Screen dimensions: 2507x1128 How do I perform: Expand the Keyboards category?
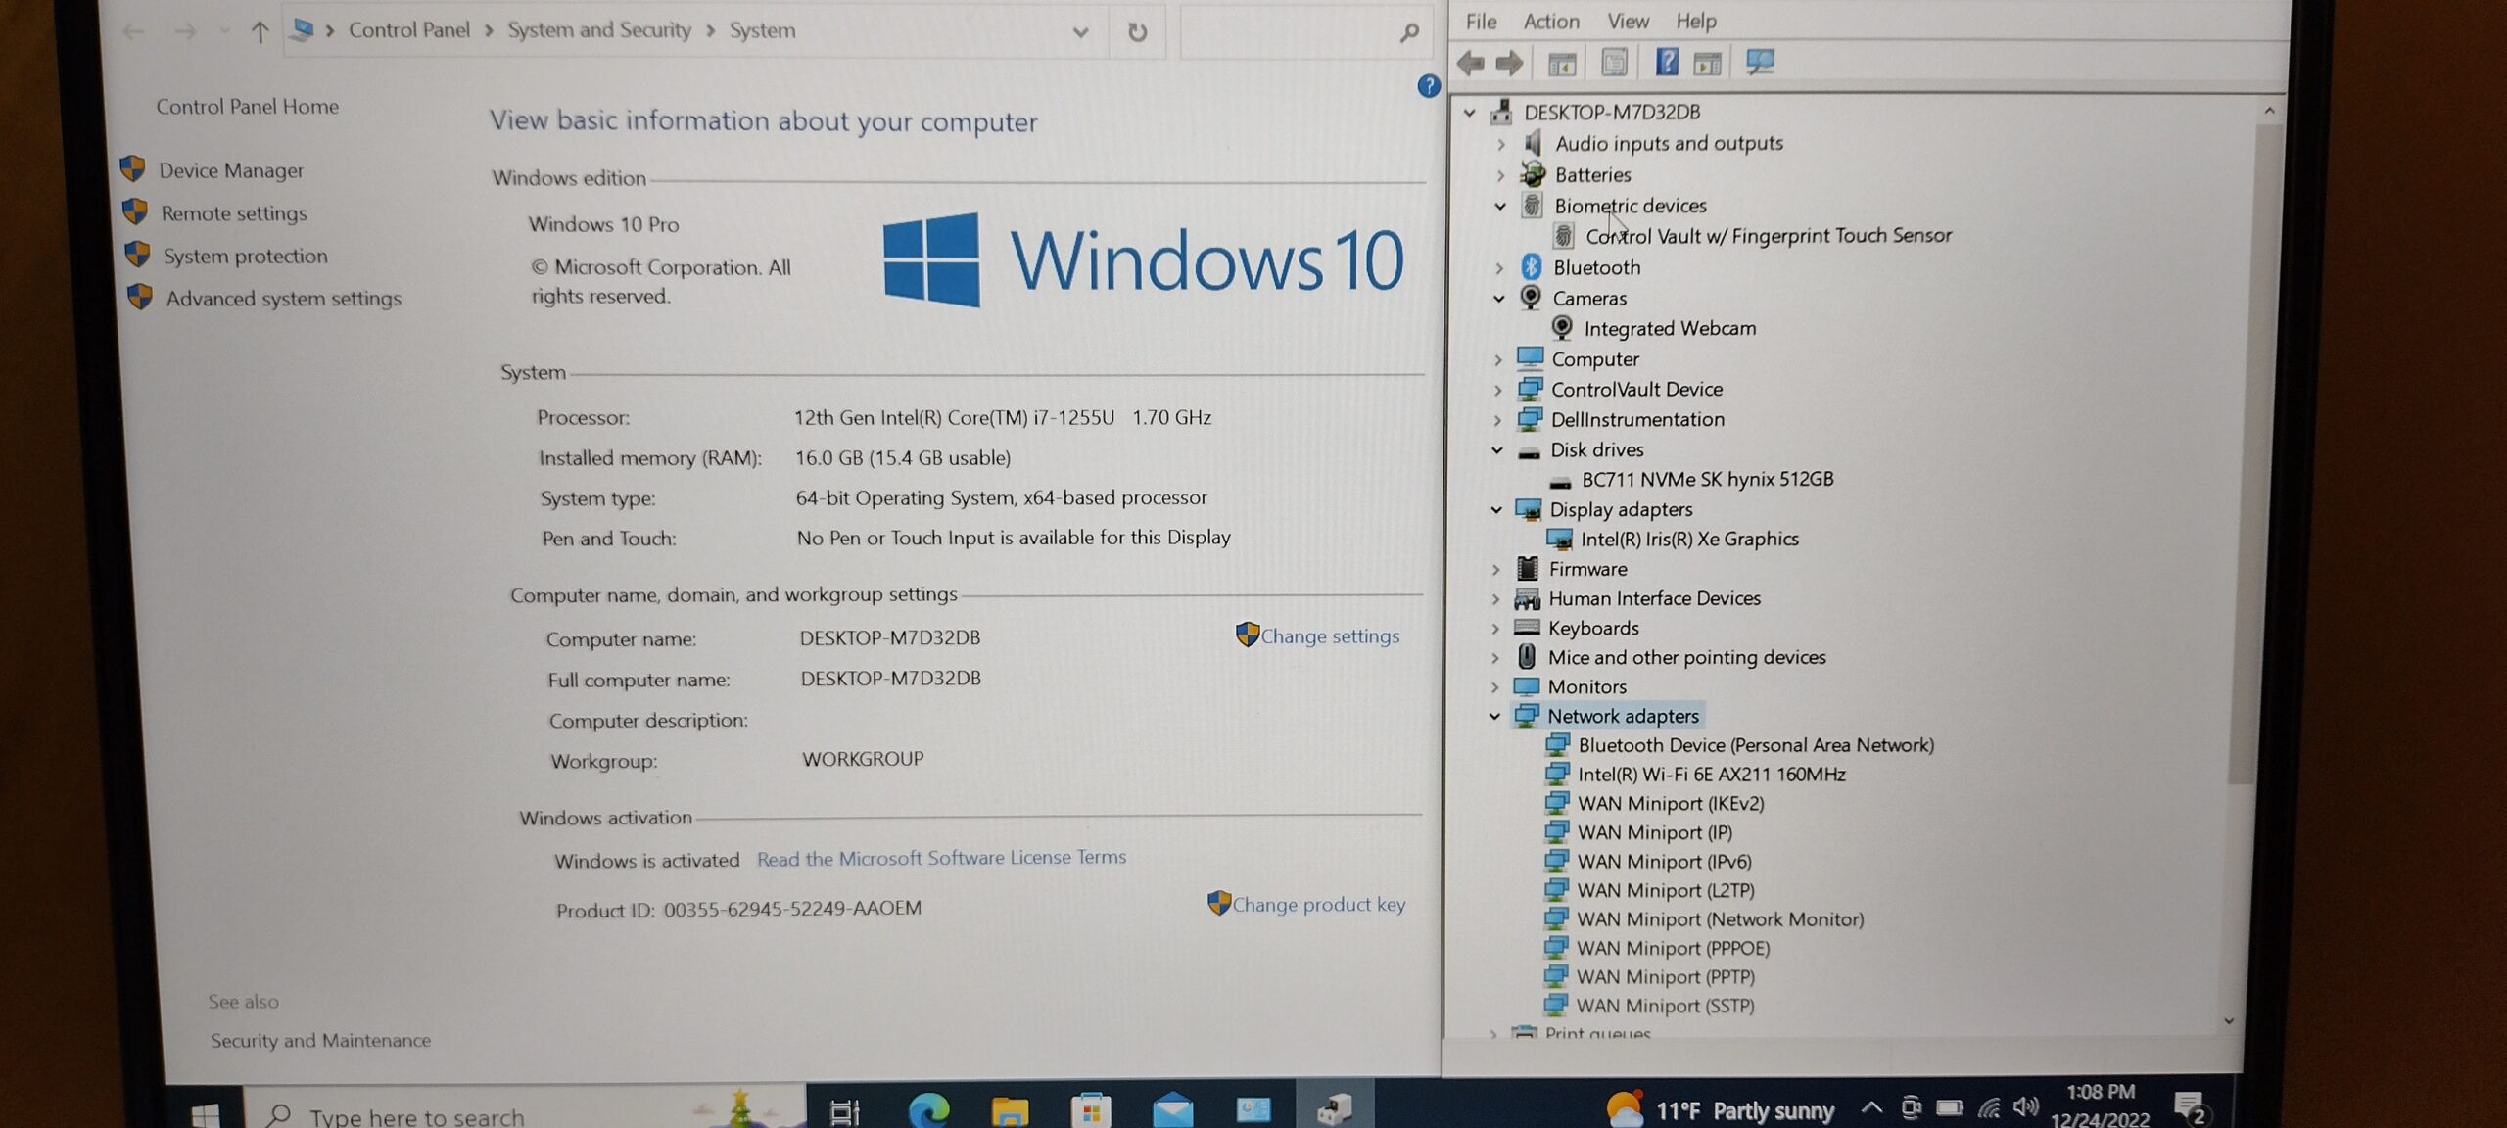pos(1495,629)
